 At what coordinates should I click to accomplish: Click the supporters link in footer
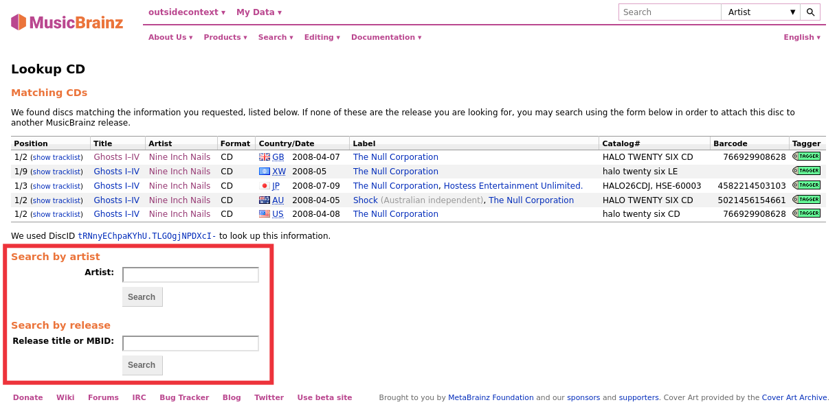click(x=639, y=397)
